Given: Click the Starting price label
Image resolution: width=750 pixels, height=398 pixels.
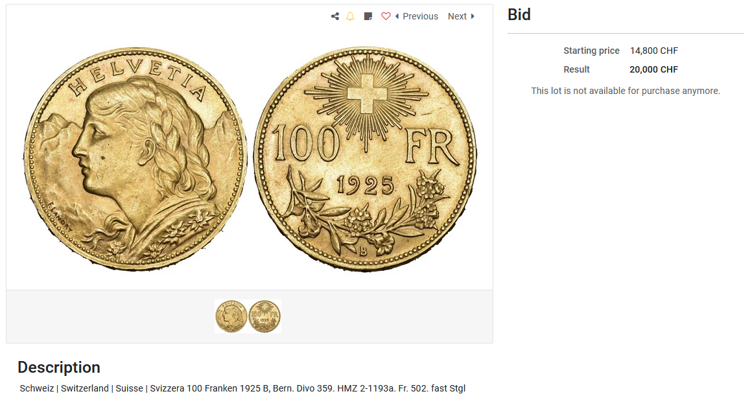Looking at the screenshot, I should click(591, 51).
